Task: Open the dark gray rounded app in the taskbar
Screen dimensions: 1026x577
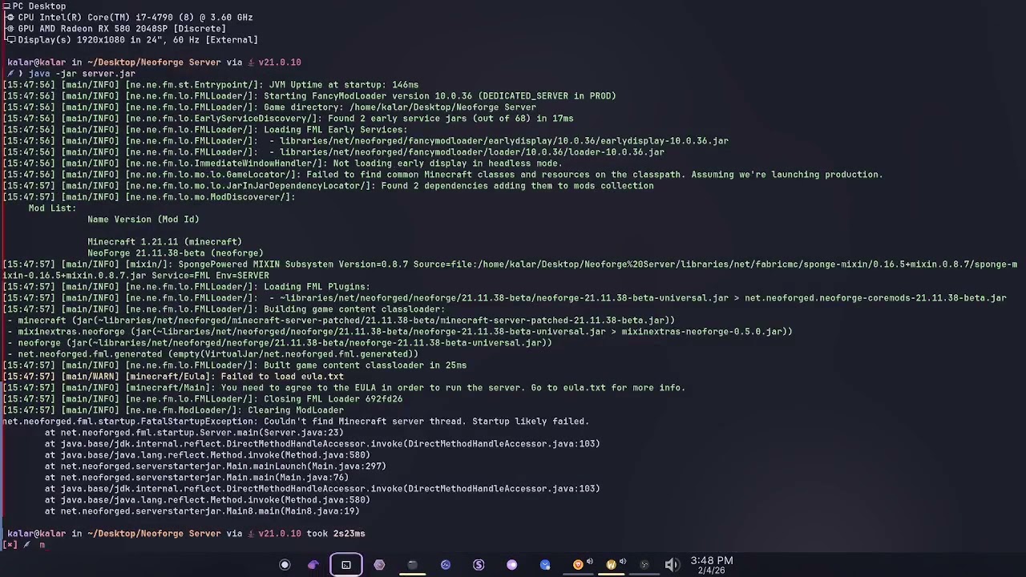Action: (412, 565)
